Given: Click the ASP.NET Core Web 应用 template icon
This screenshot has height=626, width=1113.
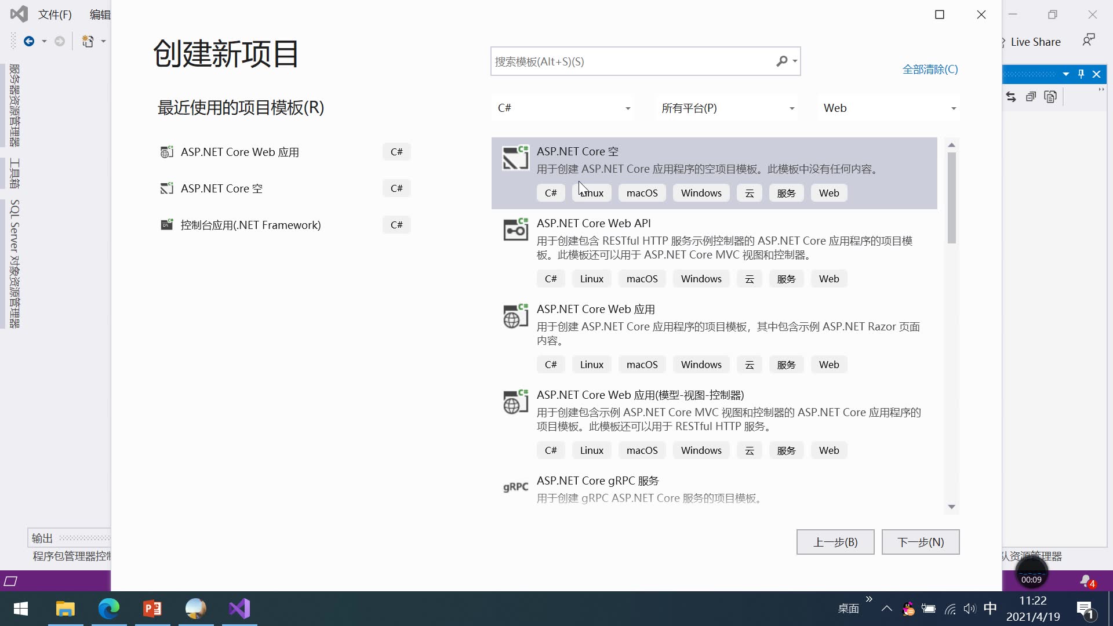Looking at the screenshot, I should pyautogui.click(x=515, y=316).
